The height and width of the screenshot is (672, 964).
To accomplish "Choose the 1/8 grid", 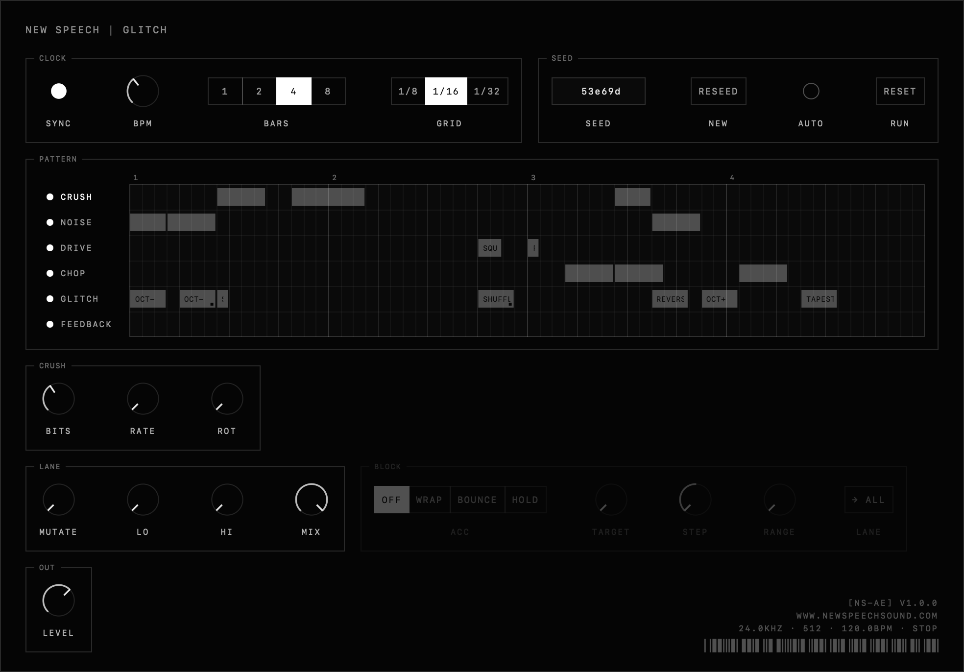I will click(408, 91).
